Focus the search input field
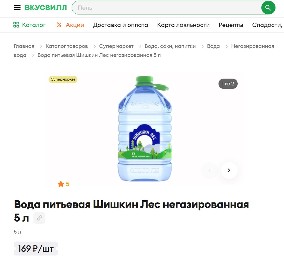 (x=167, y=7)
